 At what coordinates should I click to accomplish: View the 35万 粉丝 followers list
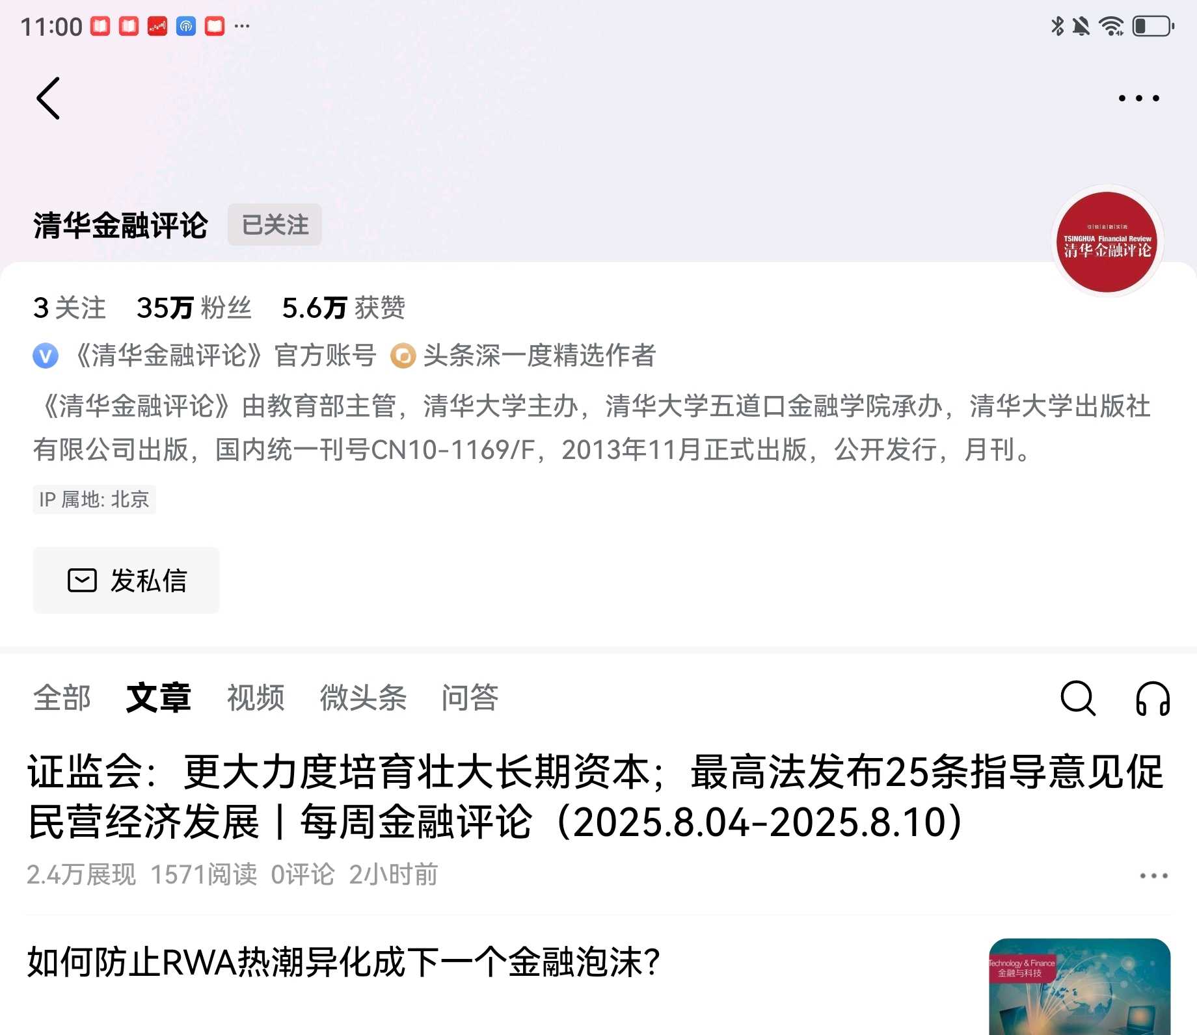(194, 308)
